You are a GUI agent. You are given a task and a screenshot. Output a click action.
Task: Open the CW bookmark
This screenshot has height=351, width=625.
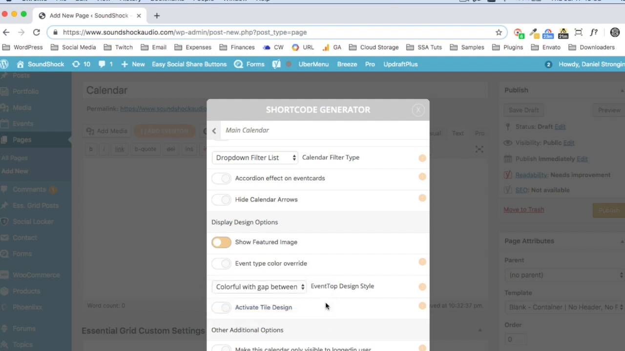[x=273, y=47]
